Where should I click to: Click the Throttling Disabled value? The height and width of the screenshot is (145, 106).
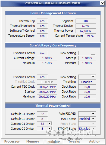click(87, 82)
